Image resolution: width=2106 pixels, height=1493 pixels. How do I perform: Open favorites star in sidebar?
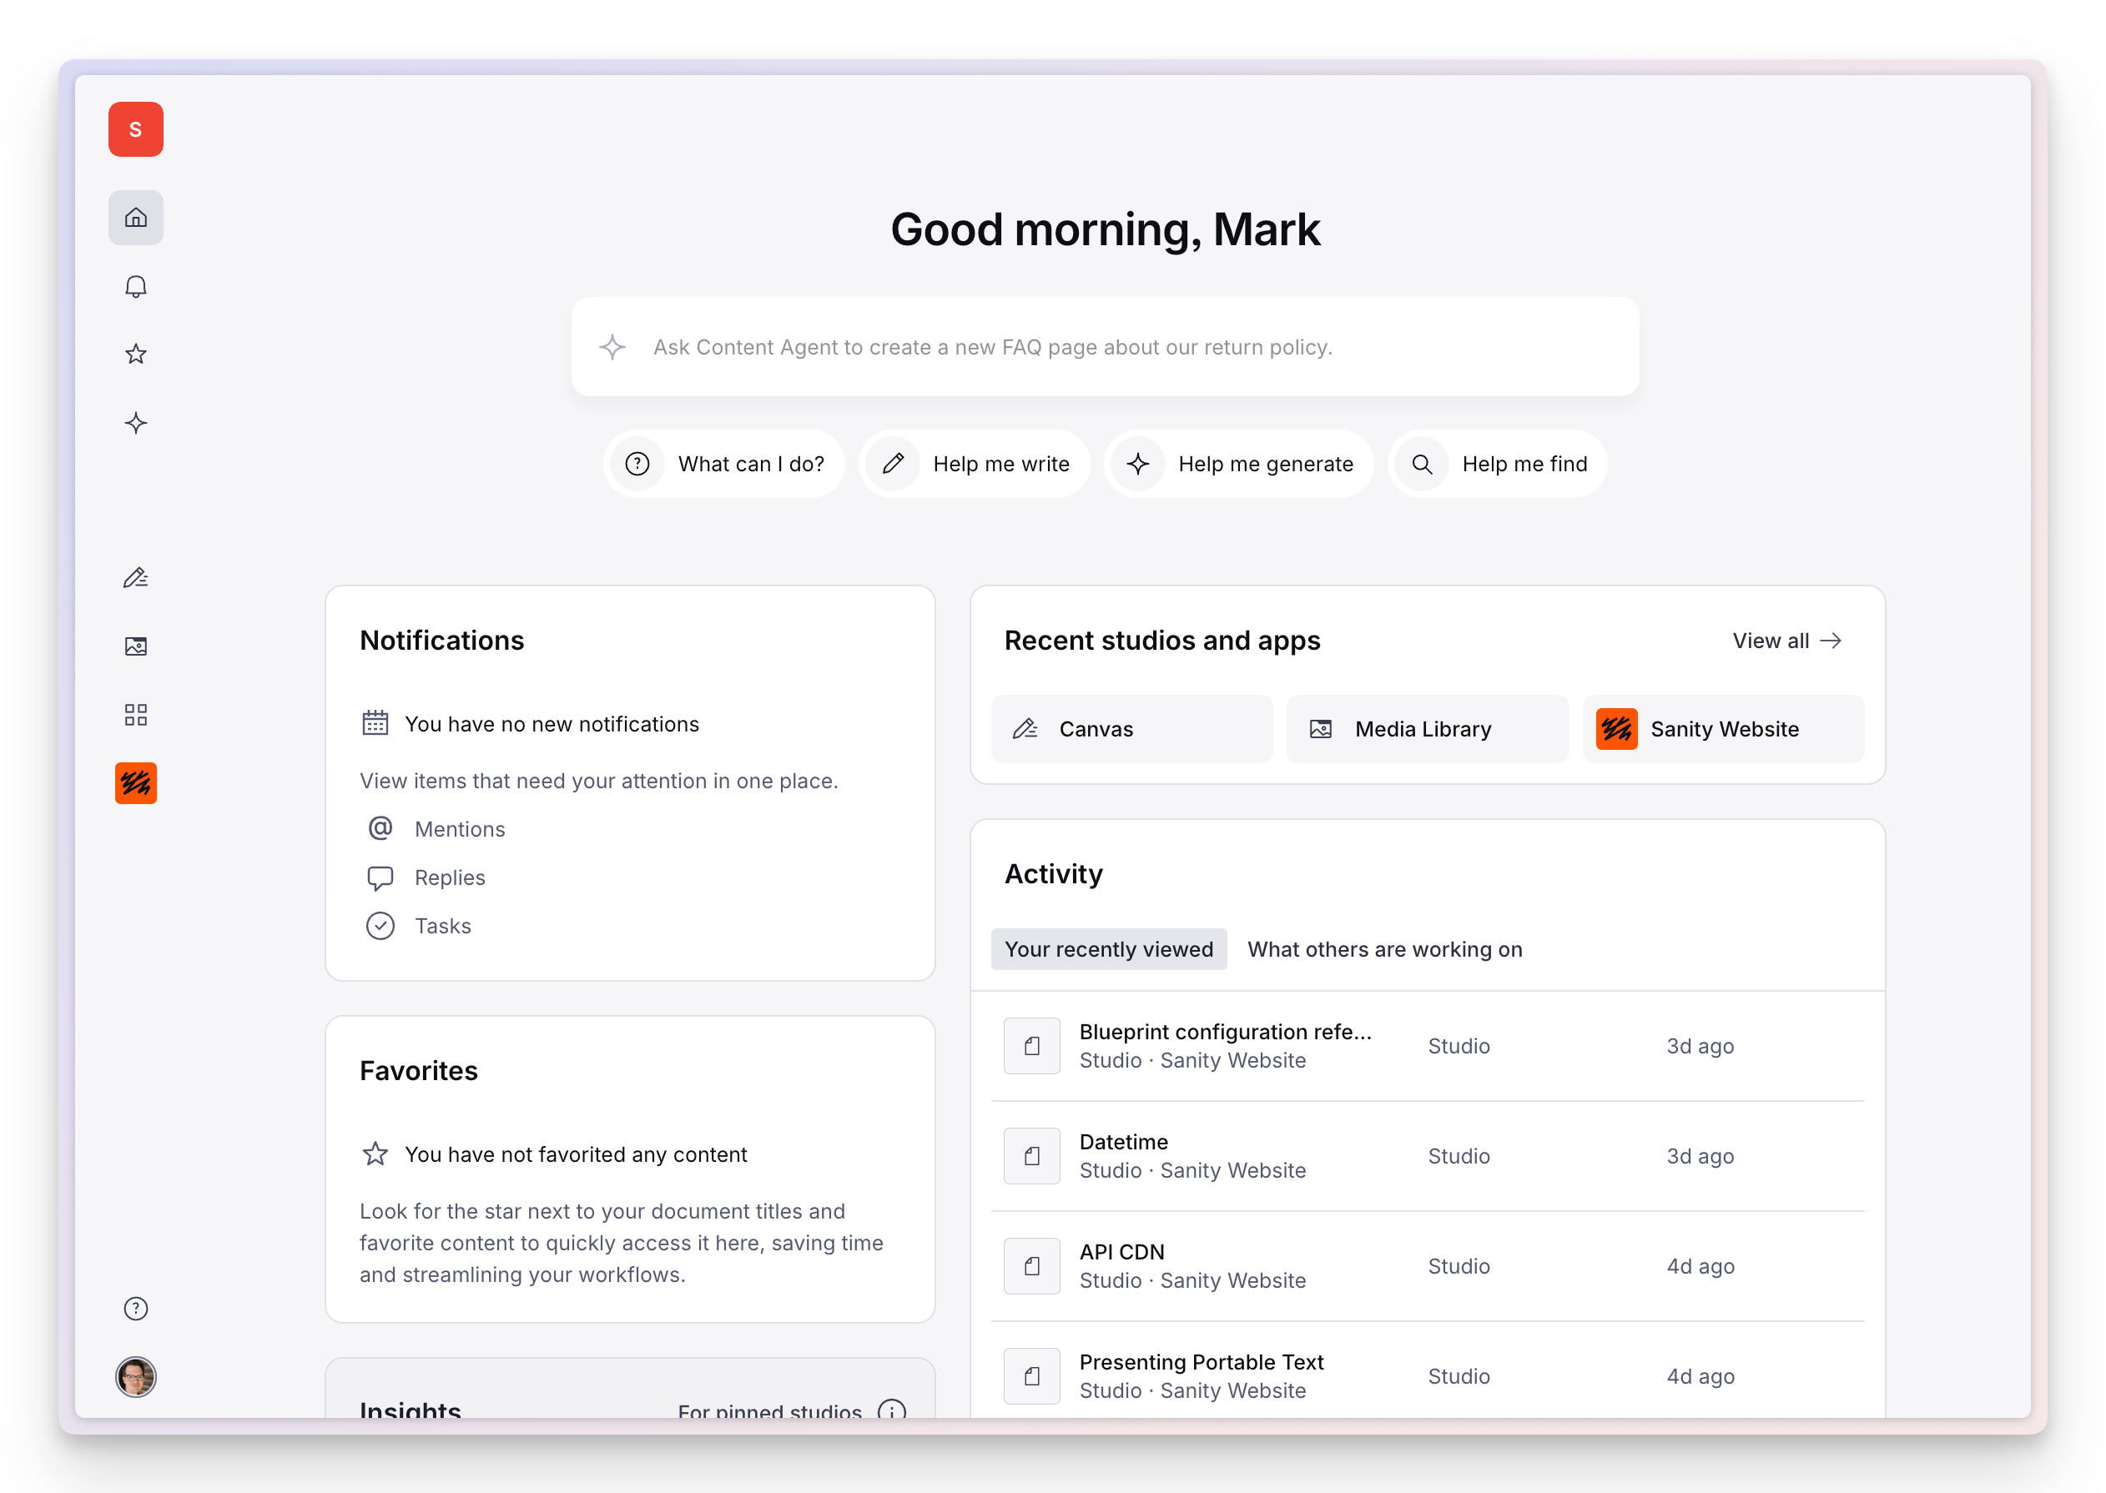tap(135, 354)
